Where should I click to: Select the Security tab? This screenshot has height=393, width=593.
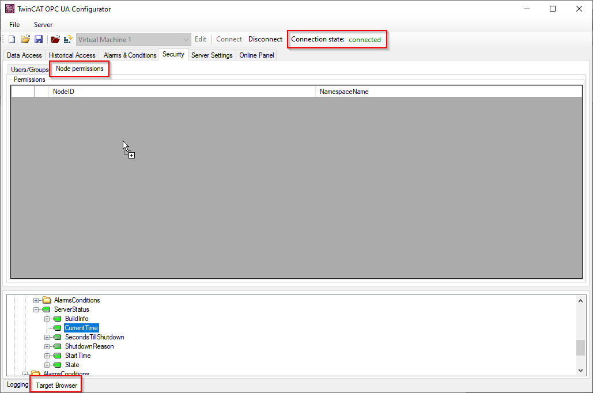[x=173, y=55]
